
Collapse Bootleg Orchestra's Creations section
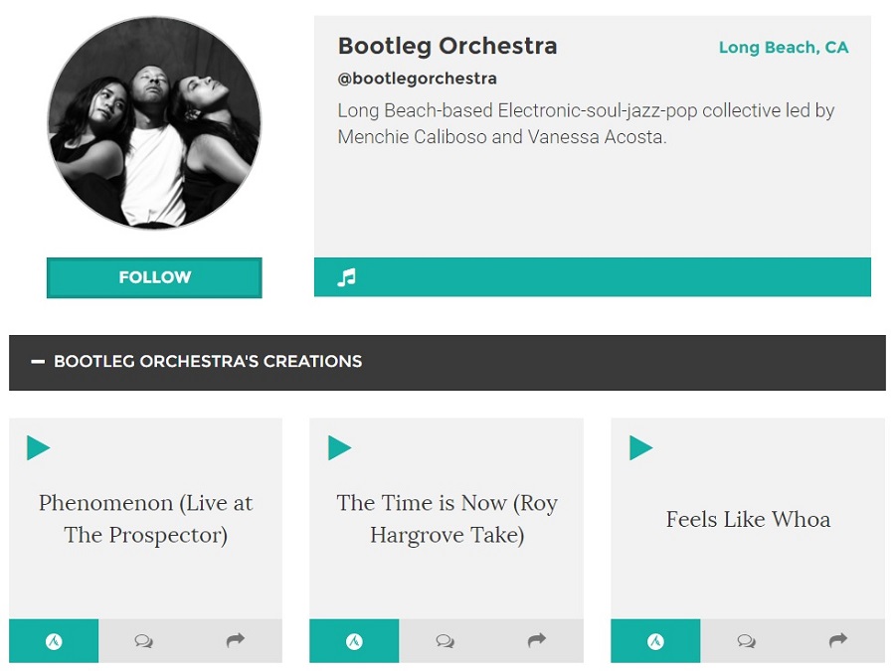[x=38, y=361]
